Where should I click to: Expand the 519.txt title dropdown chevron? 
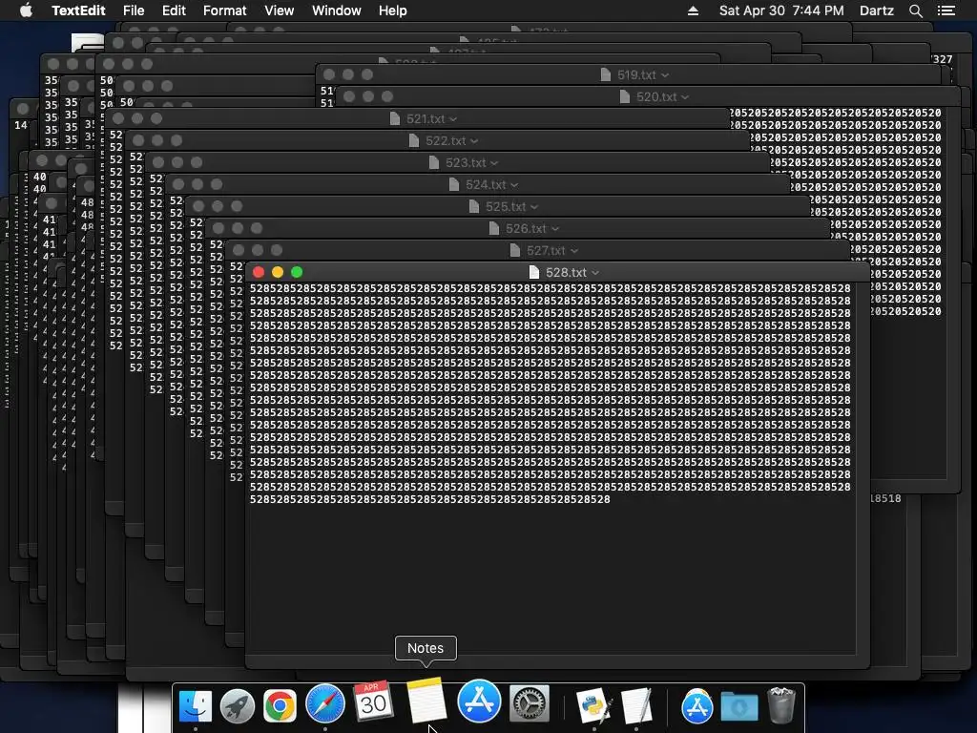click(x=665, y=75)
